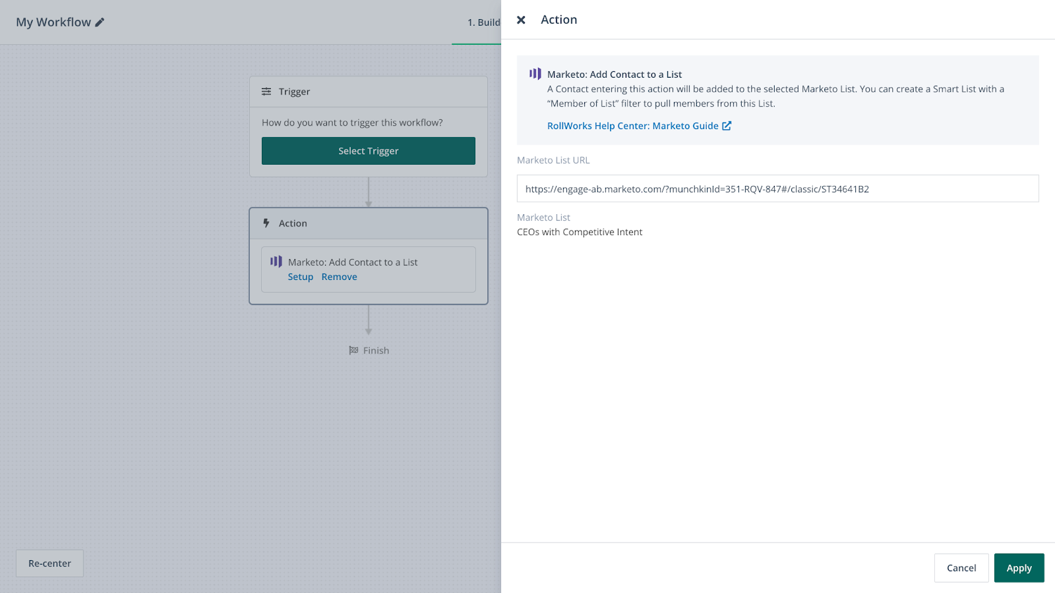Click the 'Marketo List' label
Screen dimensions: 1055x593
(543, 217)
